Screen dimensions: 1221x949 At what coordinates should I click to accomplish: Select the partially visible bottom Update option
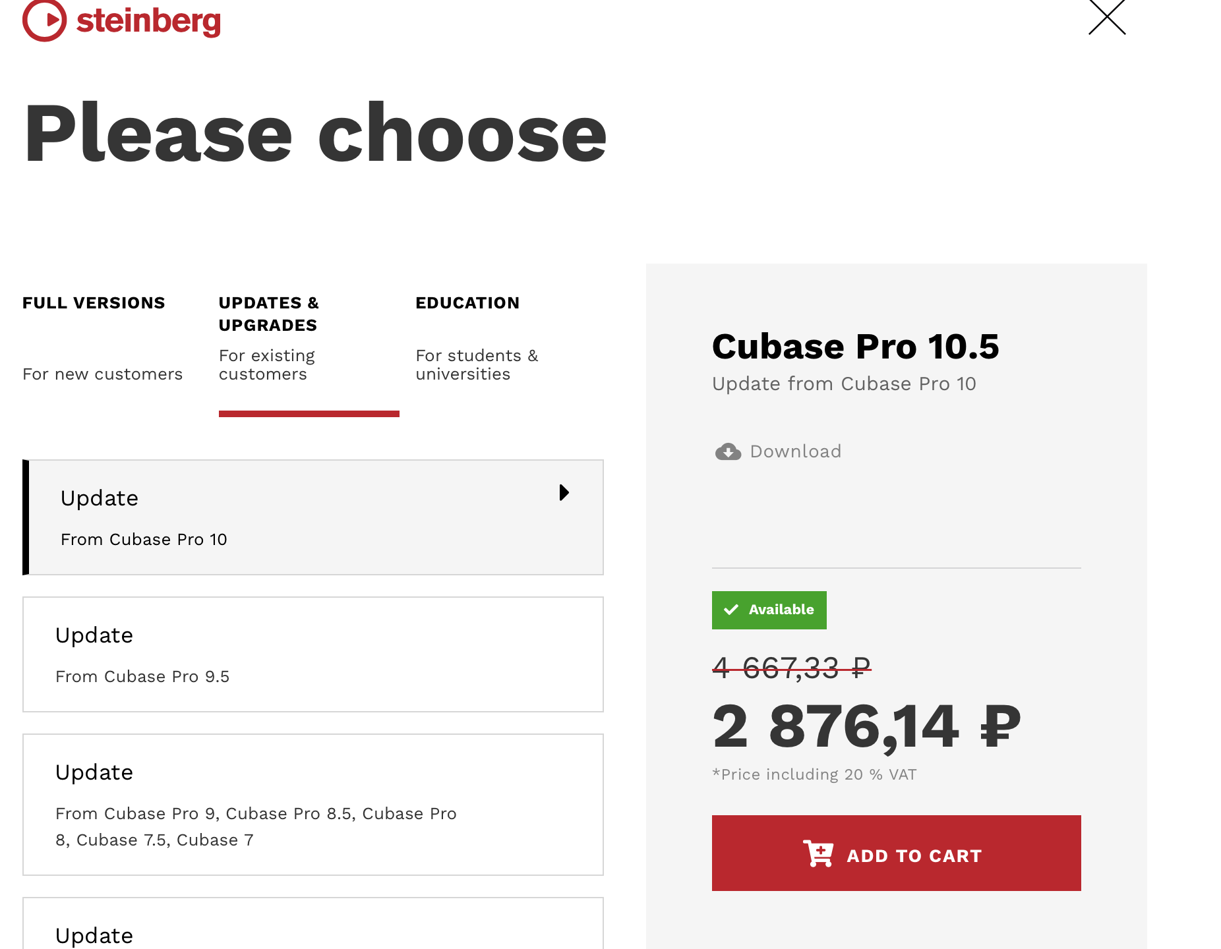click(313, 923)
